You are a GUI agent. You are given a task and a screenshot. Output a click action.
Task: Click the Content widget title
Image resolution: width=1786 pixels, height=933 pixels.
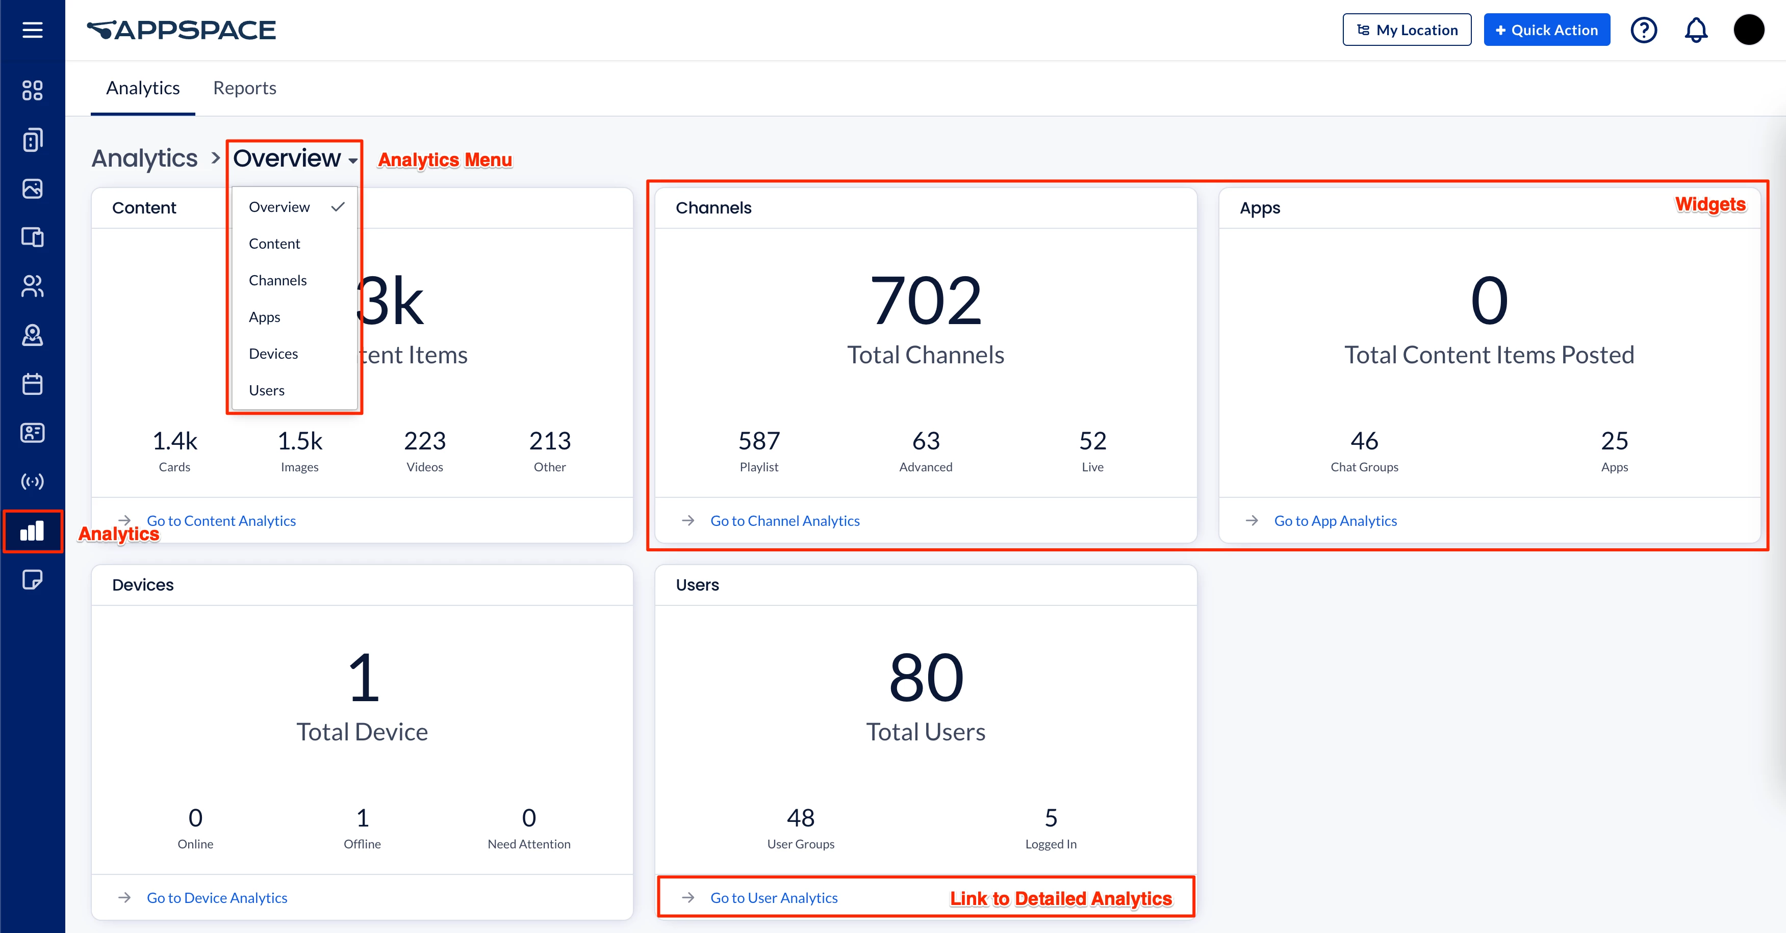point(144,208)
